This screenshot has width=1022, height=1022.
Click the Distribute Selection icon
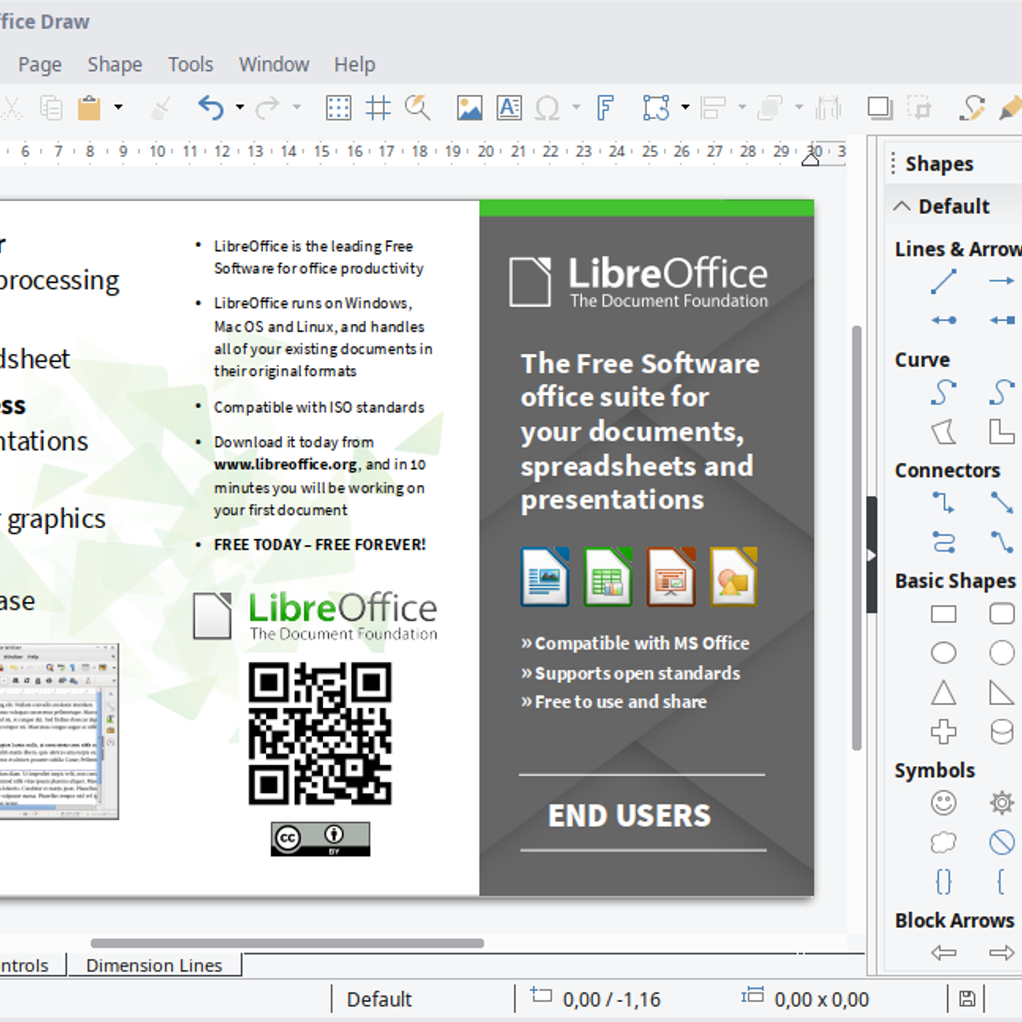click(x=828, y=108)
